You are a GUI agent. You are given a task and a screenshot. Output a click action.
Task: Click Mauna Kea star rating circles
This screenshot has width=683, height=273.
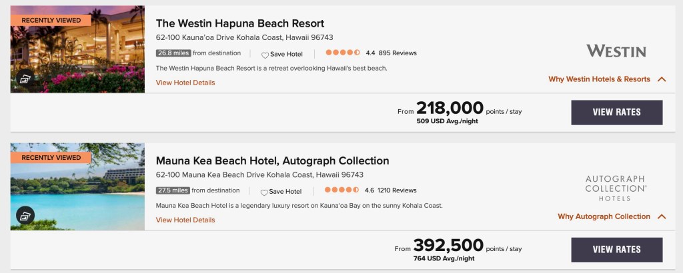[x=343, y=190]
